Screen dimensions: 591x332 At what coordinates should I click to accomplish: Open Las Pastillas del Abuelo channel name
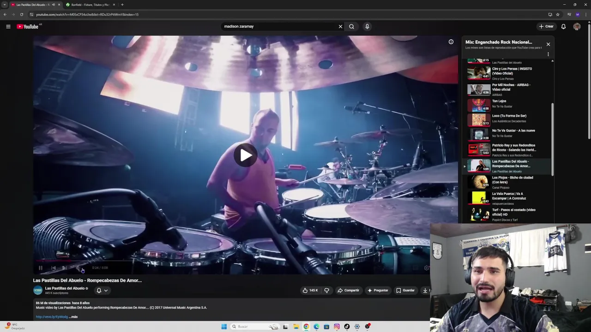click(65, 288)
